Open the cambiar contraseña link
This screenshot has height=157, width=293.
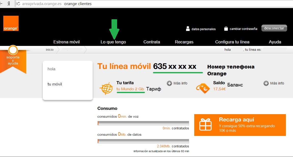(243, 29)
